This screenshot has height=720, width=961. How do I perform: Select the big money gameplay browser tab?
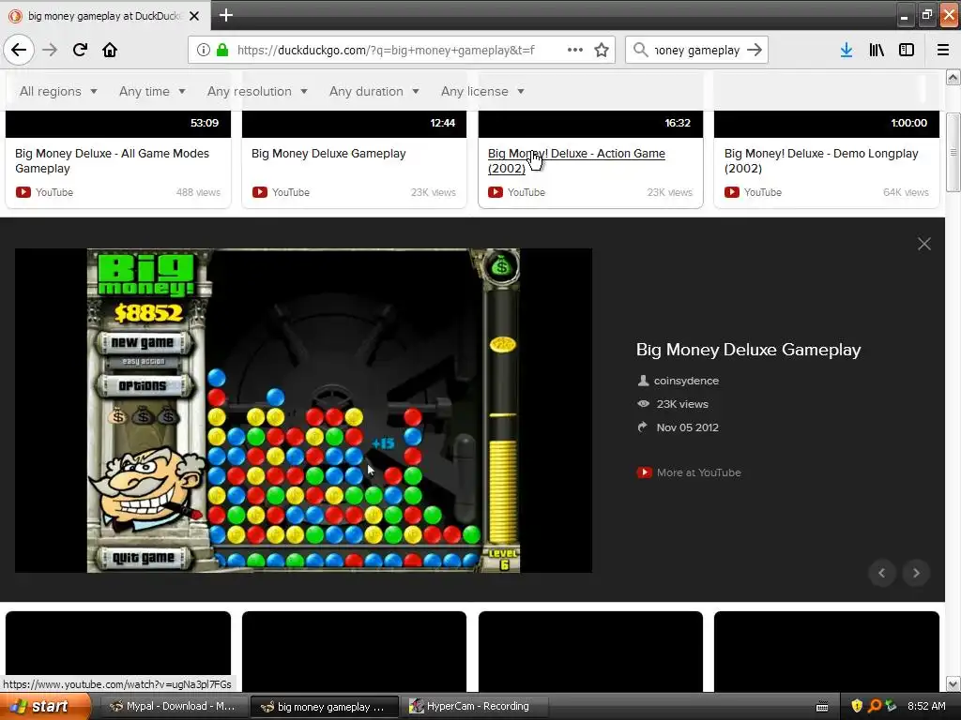click(104, 16)
